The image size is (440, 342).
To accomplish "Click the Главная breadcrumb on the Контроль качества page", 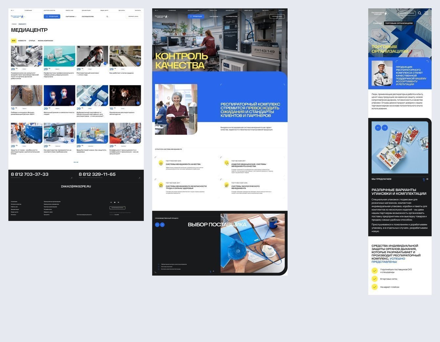I will click(x=158, y=24).
